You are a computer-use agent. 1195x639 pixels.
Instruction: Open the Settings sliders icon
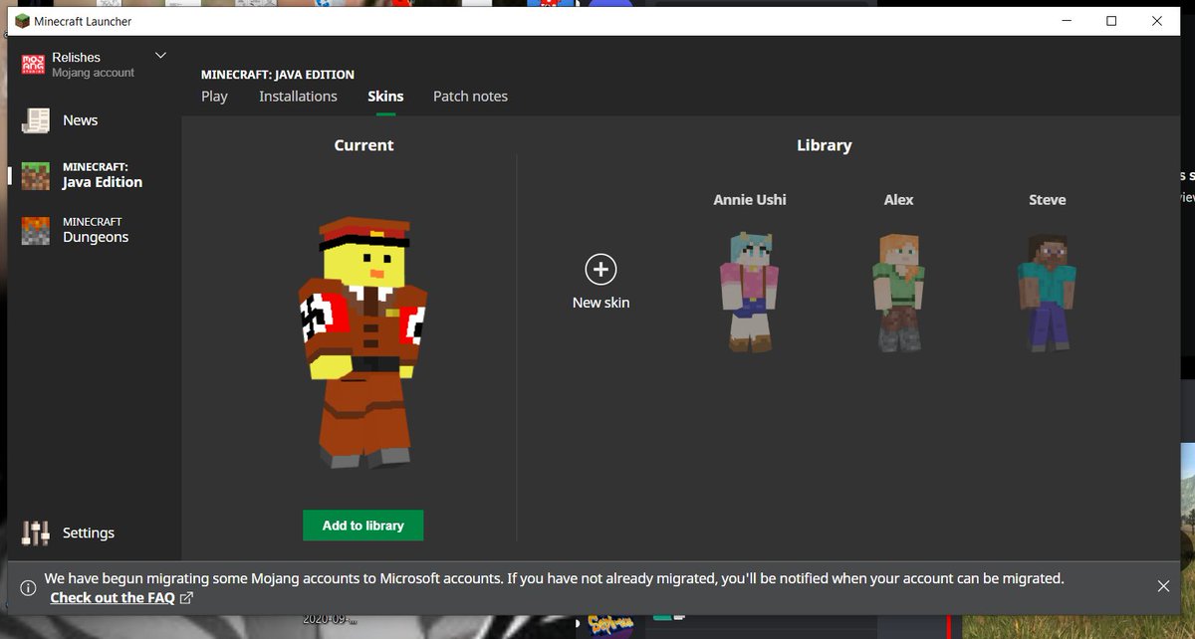click(36, 532)
